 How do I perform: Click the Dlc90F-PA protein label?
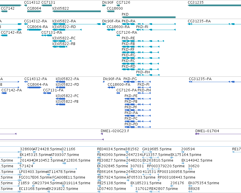coord(112,79)
